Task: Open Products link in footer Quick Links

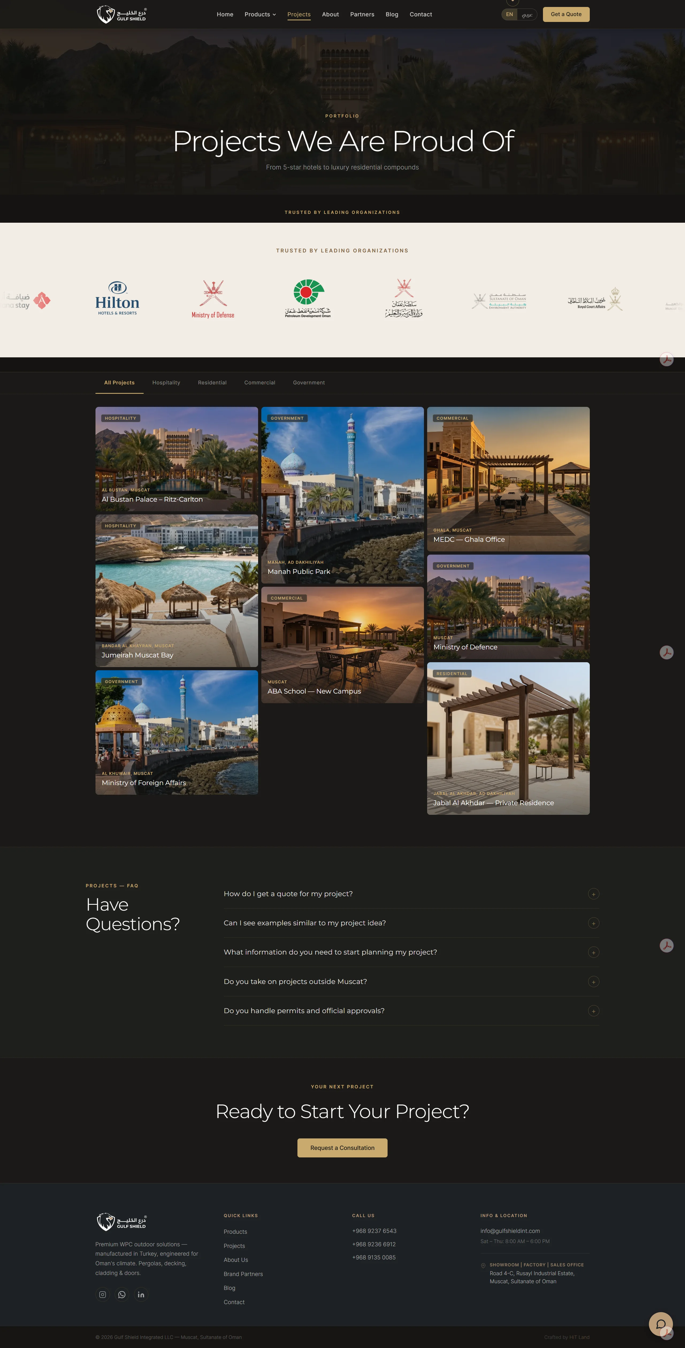Action: pyautogui.click(x=235, y=1231)
